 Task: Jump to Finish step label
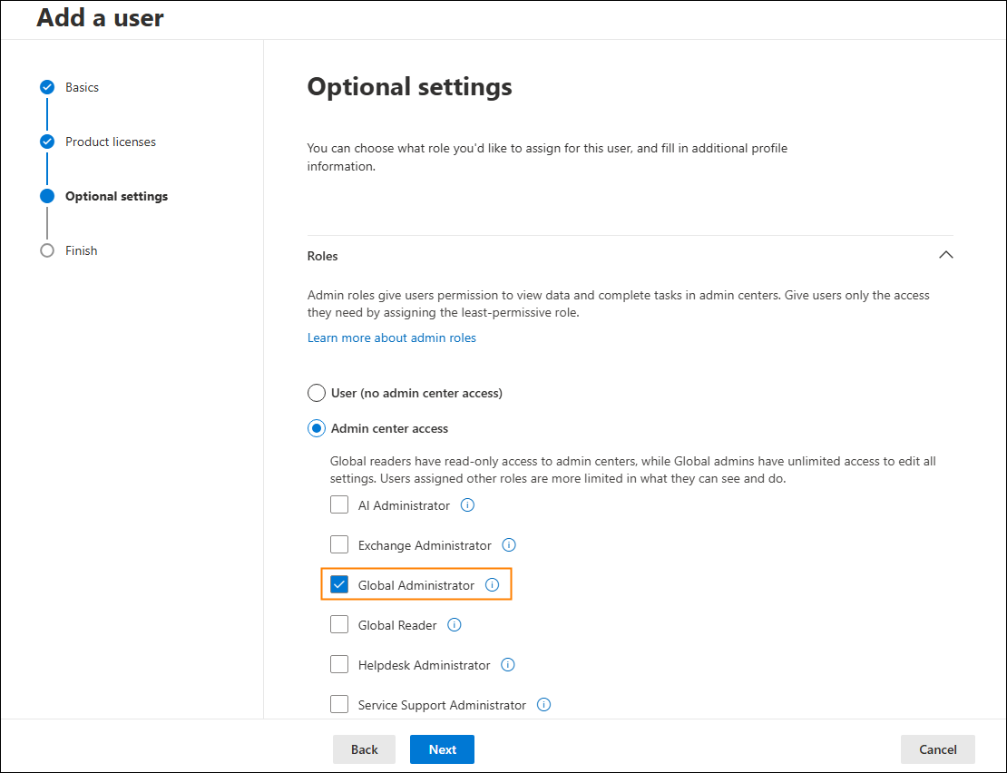[x=82, y=251]
